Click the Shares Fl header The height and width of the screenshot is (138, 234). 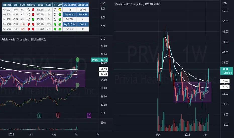click(x=83, y=15)
